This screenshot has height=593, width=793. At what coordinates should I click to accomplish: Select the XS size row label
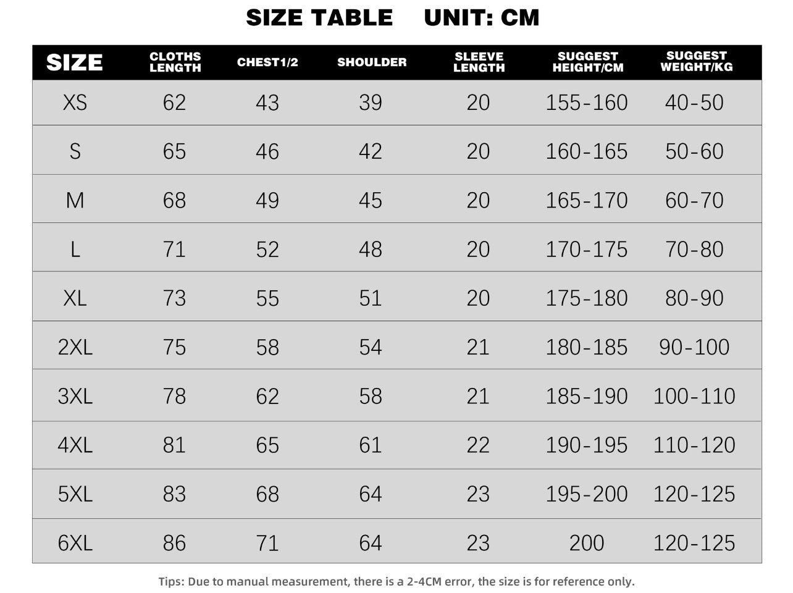(75, 103)
